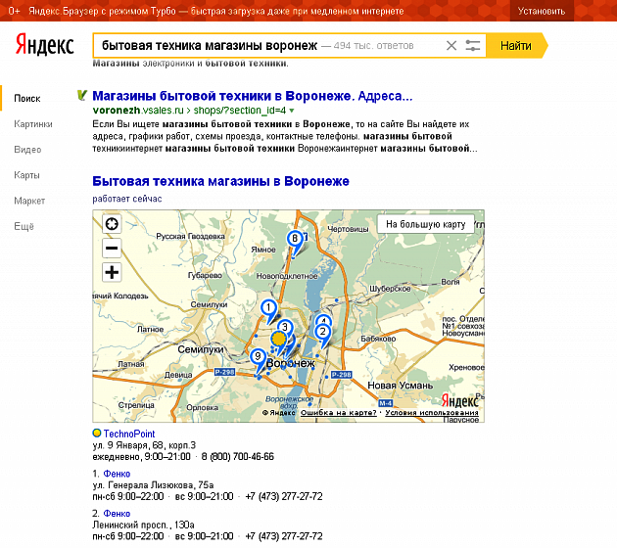
Task: Open the Яндекс logo homepage
Action: coord(44,44)
